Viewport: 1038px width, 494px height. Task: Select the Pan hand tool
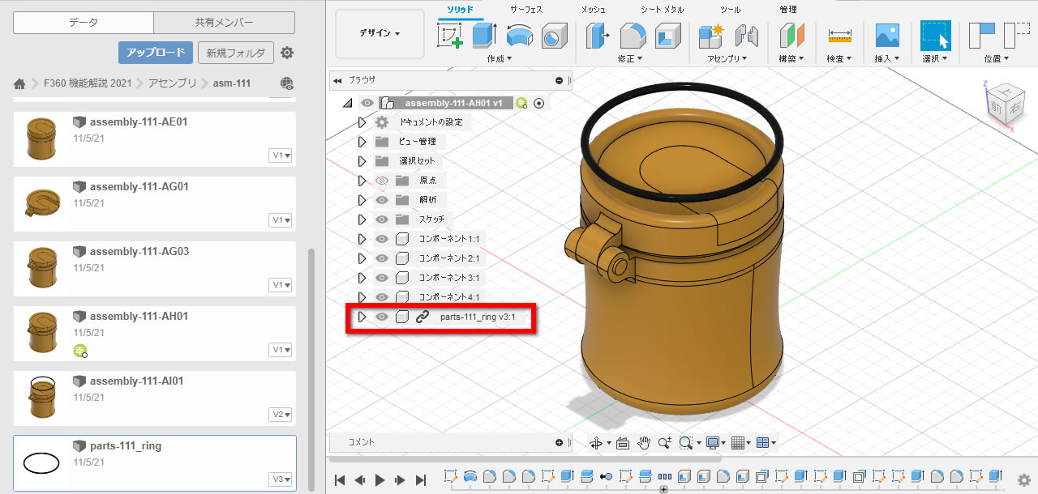(645, 443)
